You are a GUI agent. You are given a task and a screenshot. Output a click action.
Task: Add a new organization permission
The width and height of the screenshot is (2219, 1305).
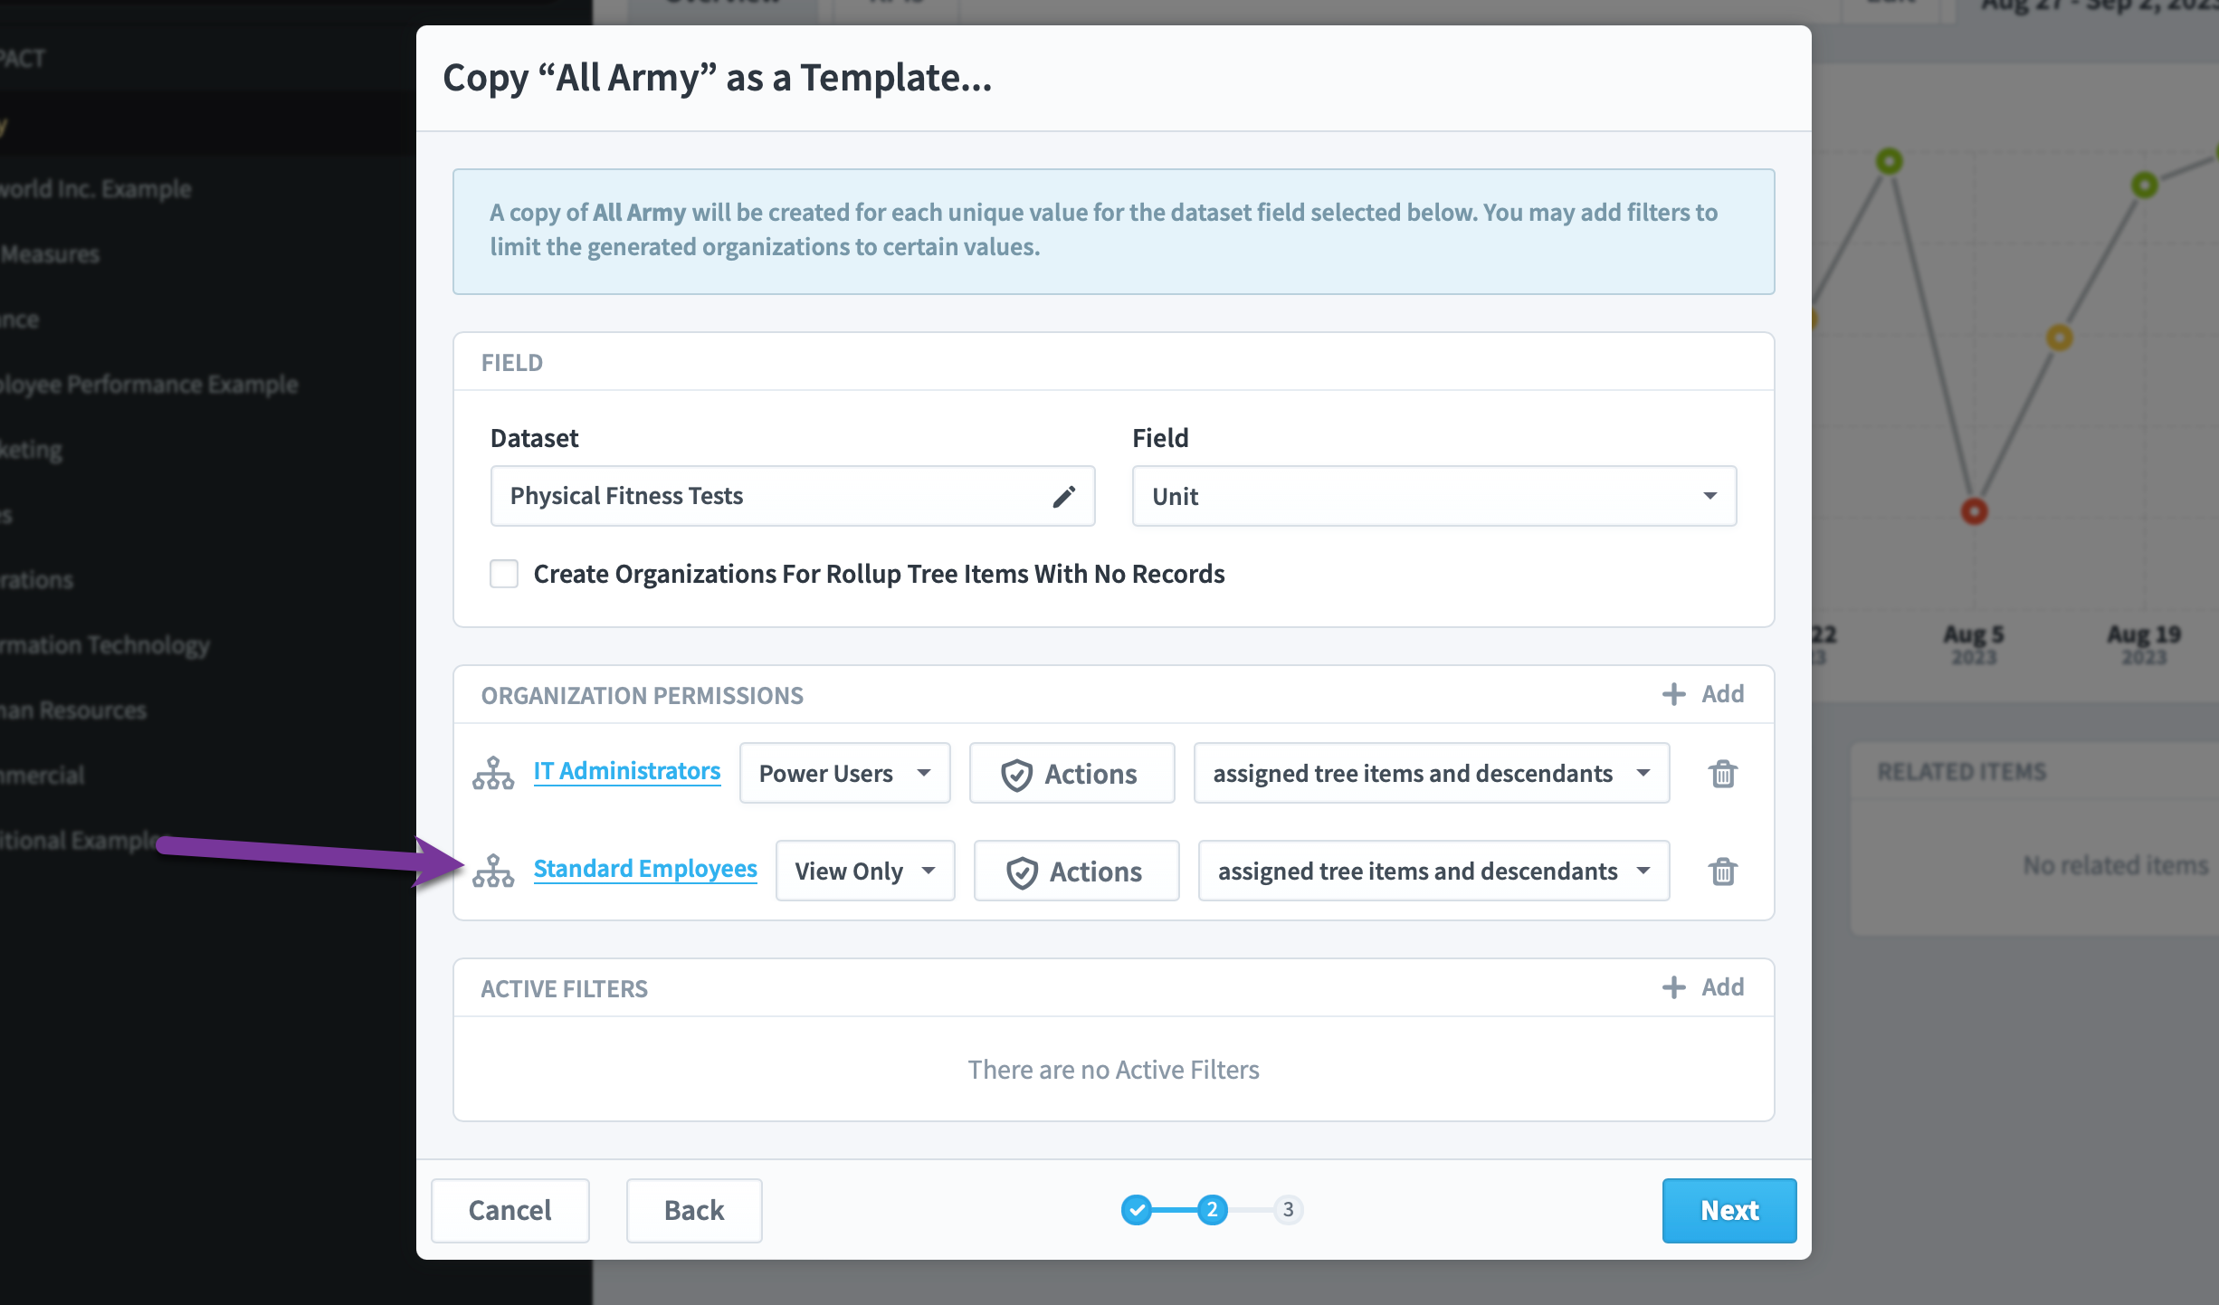pyautogui.click(x=1703, y=694)
